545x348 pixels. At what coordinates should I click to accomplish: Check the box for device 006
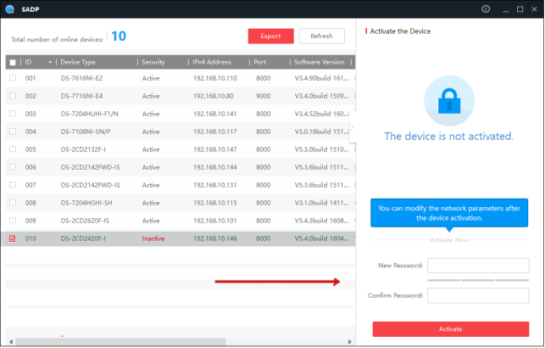tap(13, 166)
